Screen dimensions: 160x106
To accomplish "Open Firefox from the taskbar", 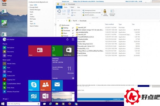I will 70,104.
